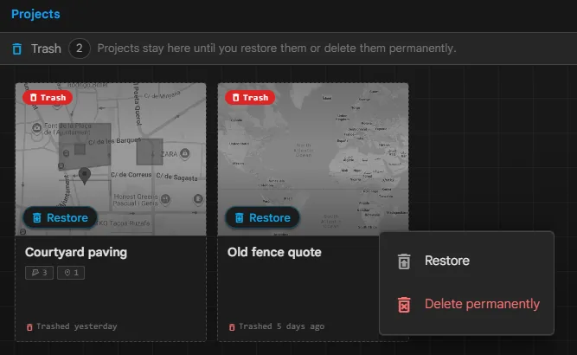Click the small trash icon beside Trashed 5 days ago

(232, 327)
